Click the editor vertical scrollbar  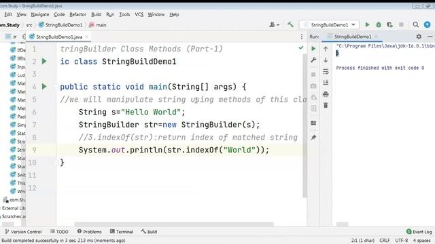coord(304,125)
